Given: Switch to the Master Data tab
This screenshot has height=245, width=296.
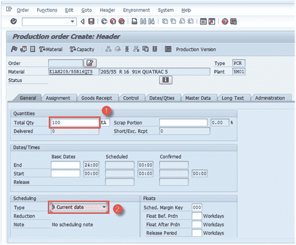Looking at the screenshot, I should click(198, 98).
